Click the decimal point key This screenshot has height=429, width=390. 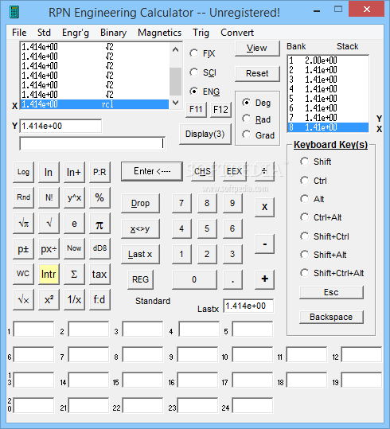[232, 279]
